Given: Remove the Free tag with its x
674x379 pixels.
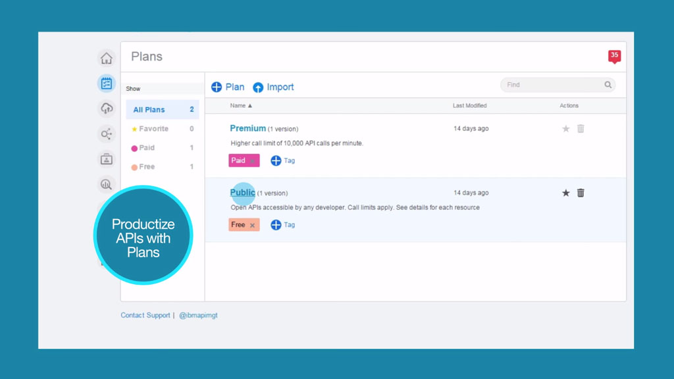Looking at the screenshot, I should pyautogui.click(x=252, y=225).
